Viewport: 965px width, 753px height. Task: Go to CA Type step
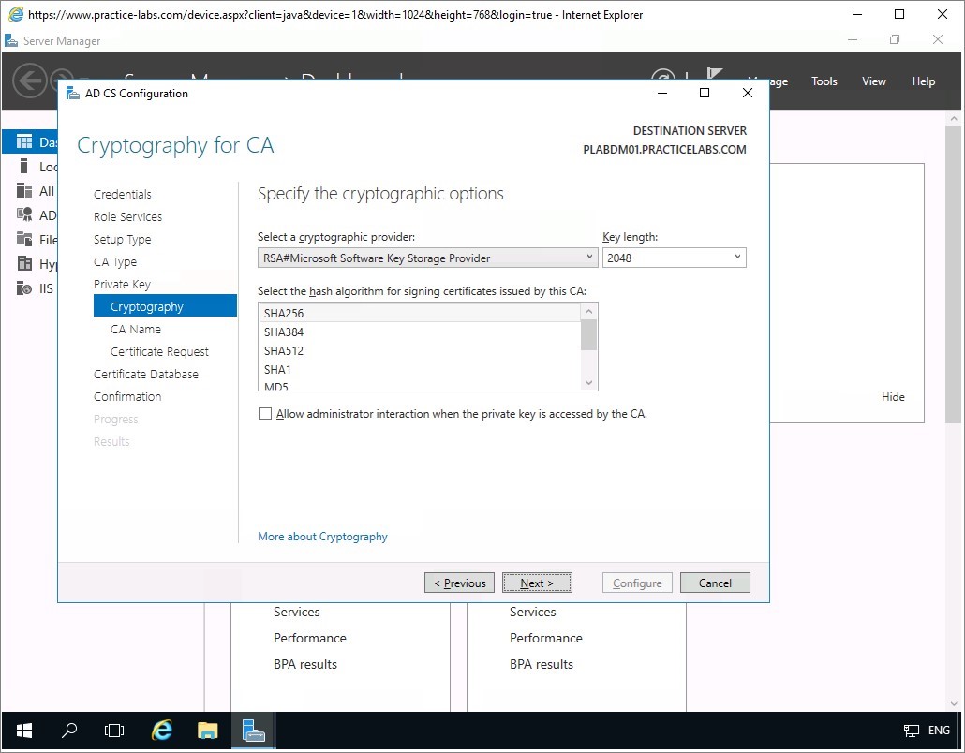(x=115, y=262)
